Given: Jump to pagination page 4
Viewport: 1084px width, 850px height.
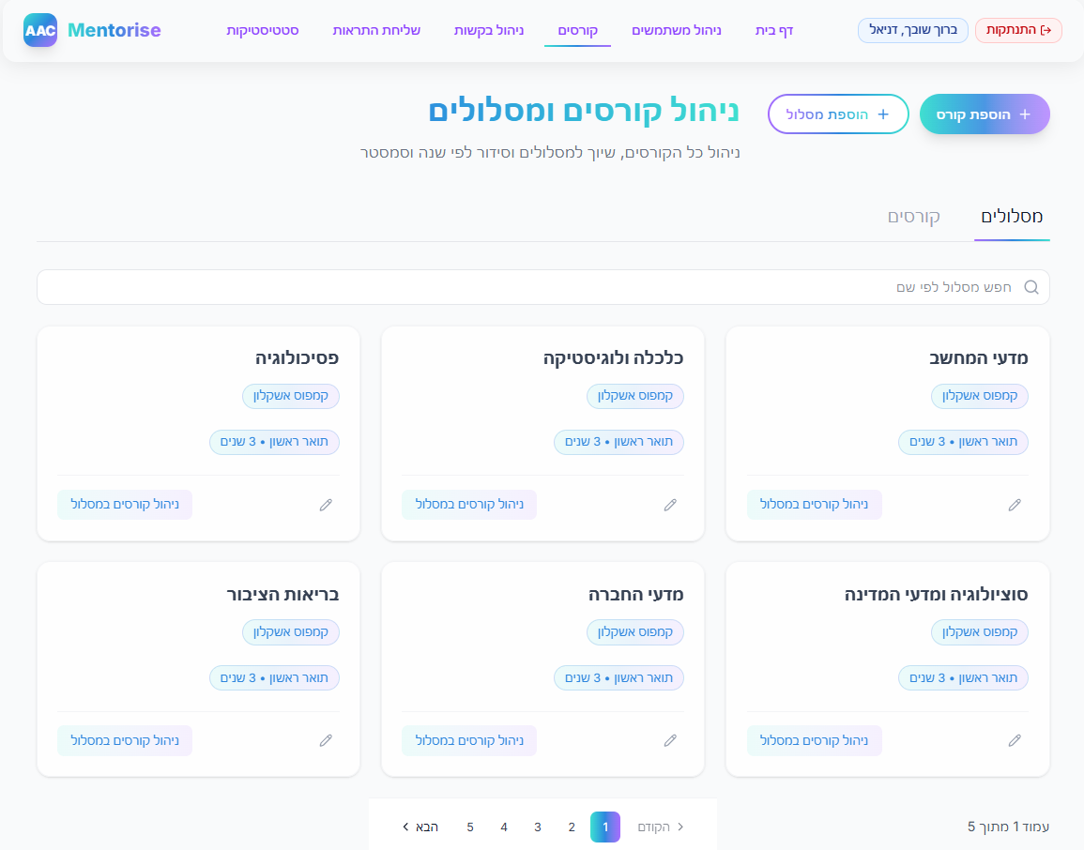Looking at the screenshot, I should [x=504, y=827].
